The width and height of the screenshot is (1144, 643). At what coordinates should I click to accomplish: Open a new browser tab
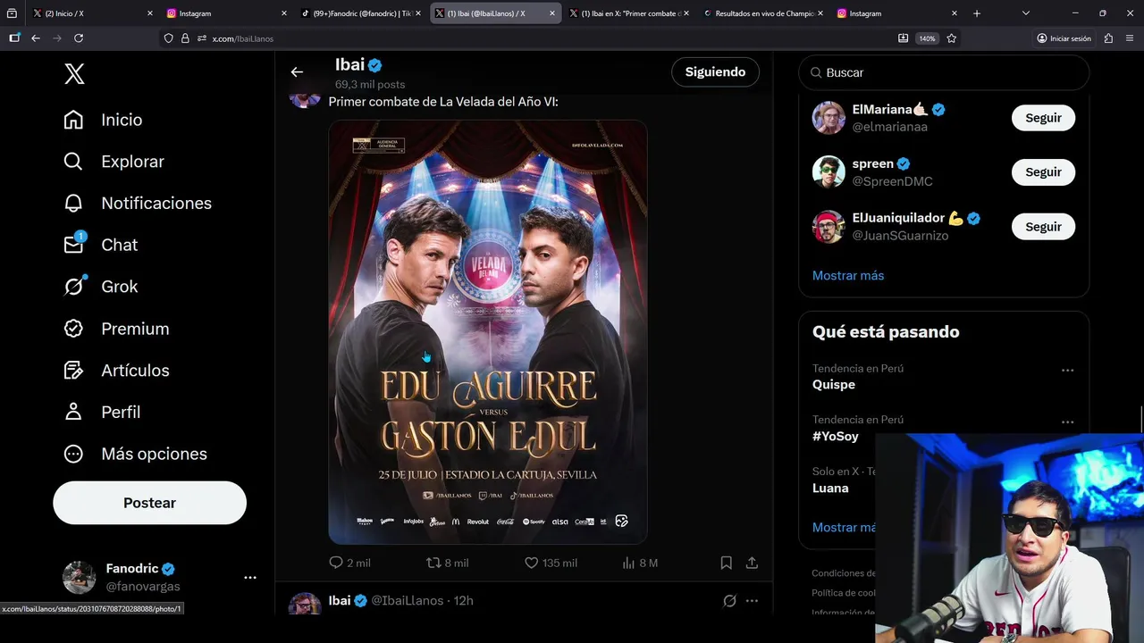pos(977,13)
